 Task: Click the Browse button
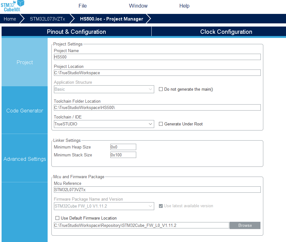coord(245,225)
